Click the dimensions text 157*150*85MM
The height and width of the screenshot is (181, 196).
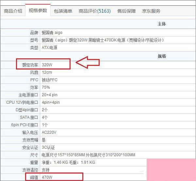tap(71, 155)
